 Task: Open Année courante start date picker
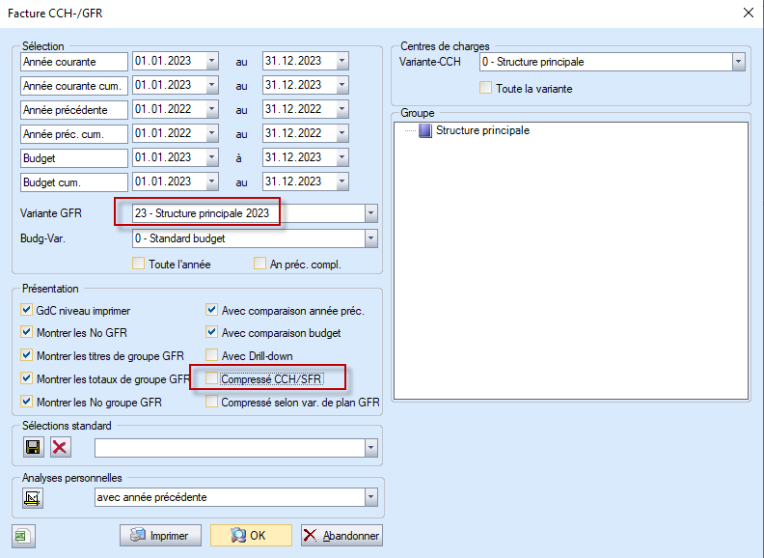pos(211,61)
